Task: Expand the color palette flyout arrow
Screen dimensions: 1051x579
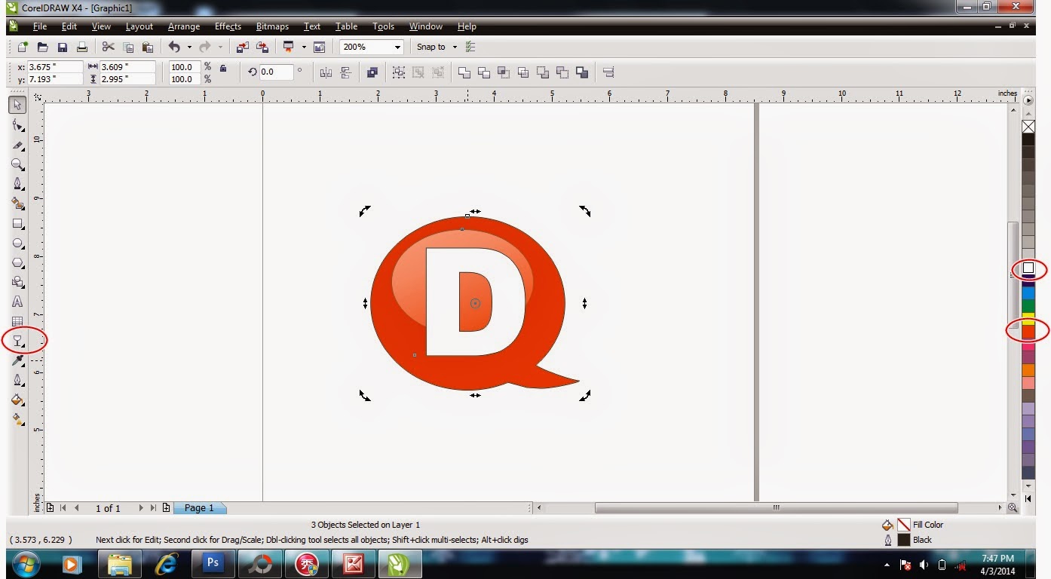Action: (x=1028, y=100)
